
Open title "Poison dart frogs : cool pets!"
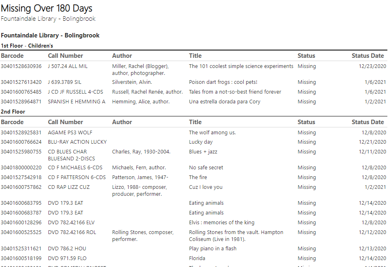(x=223, y=82)
